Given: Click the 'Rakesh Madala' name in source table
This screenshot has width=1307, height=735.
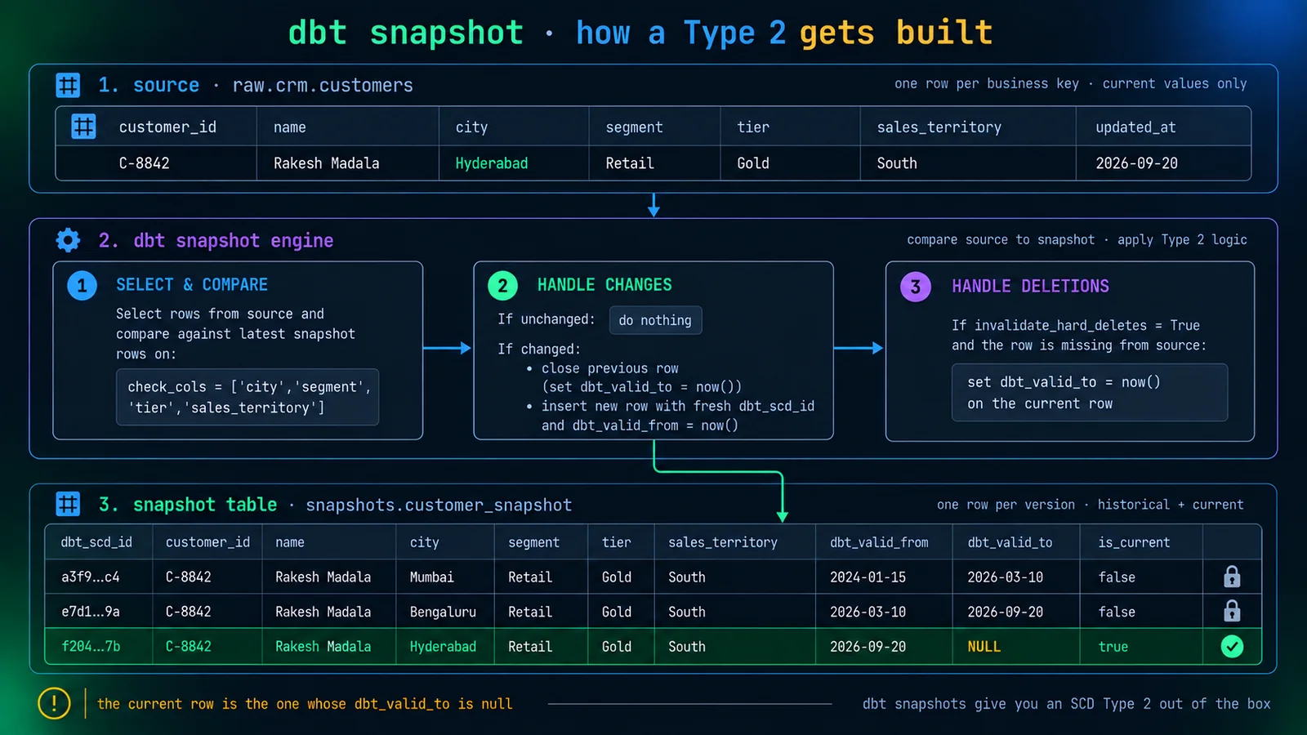Looking at the screenshot, I should click(x=326, y=163).
